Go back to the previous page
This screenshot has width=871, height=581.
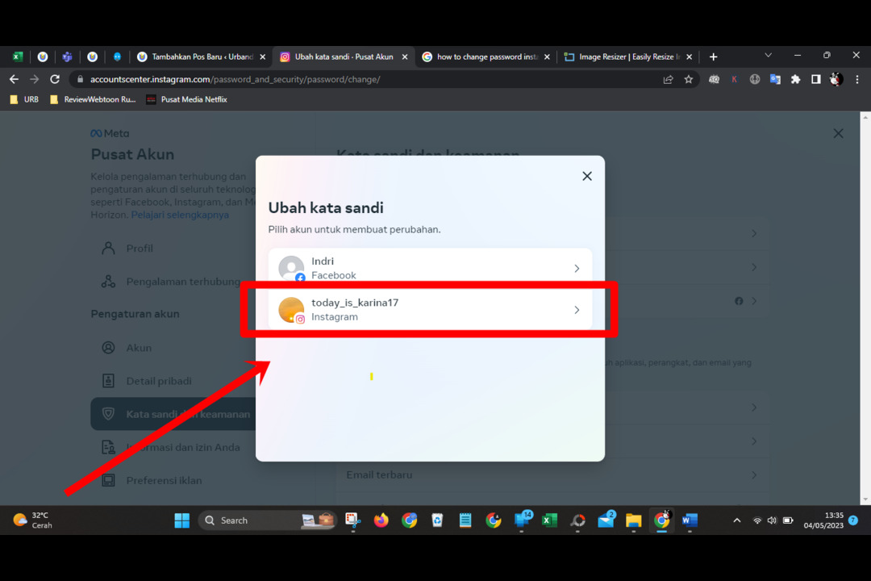pos(14,80)
